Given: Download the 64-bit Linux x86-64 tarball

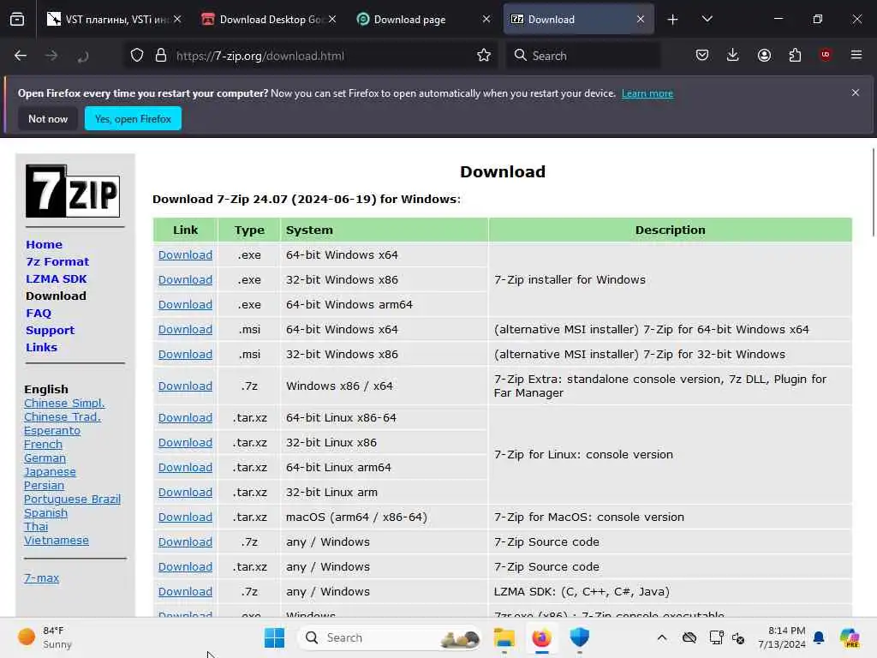Looking at the screenshot, I should [x=185, y=418].
